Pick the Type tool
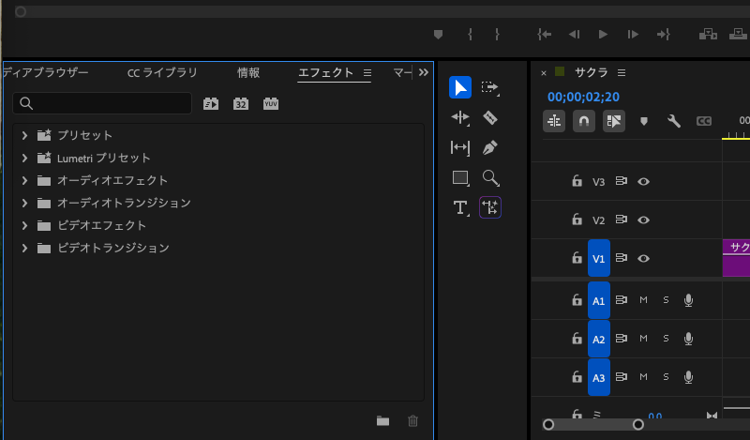 [x=459, y=207]
